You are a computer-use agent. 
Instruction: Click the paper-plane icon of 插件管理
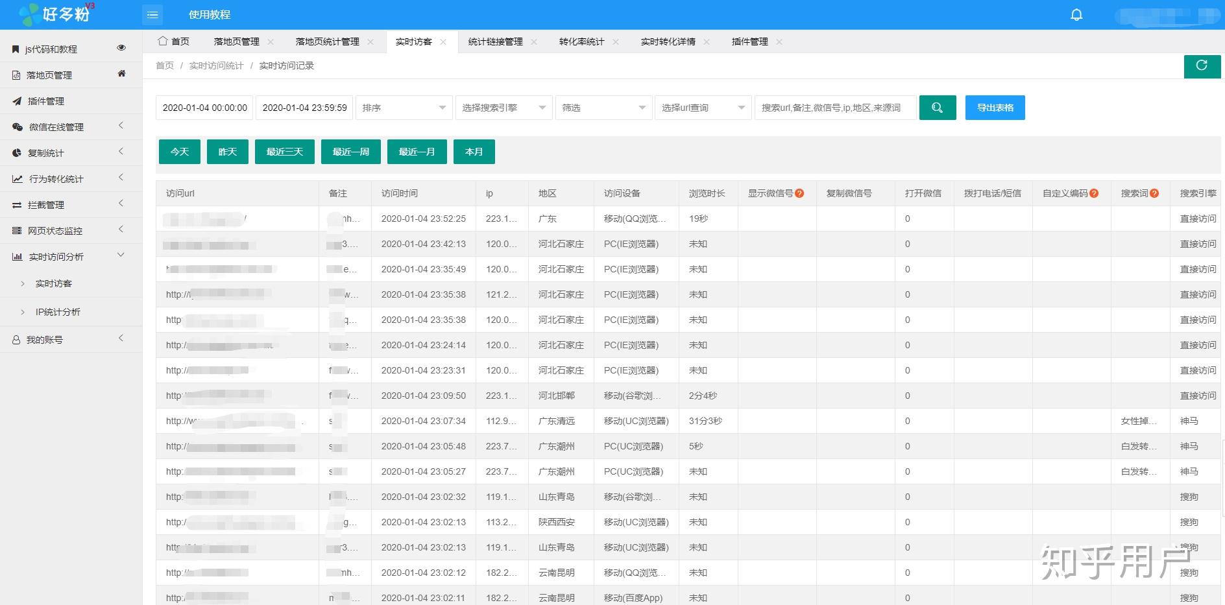tap(17, 101)
